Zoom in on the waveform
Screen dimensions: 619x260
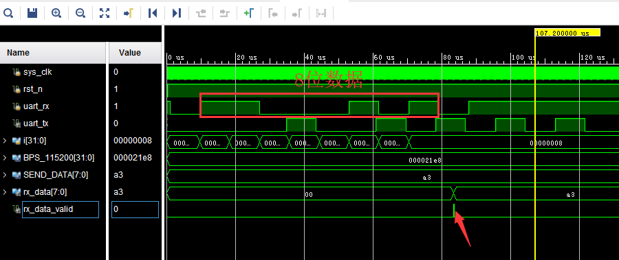pyautogui.click(x=56, y=14)
